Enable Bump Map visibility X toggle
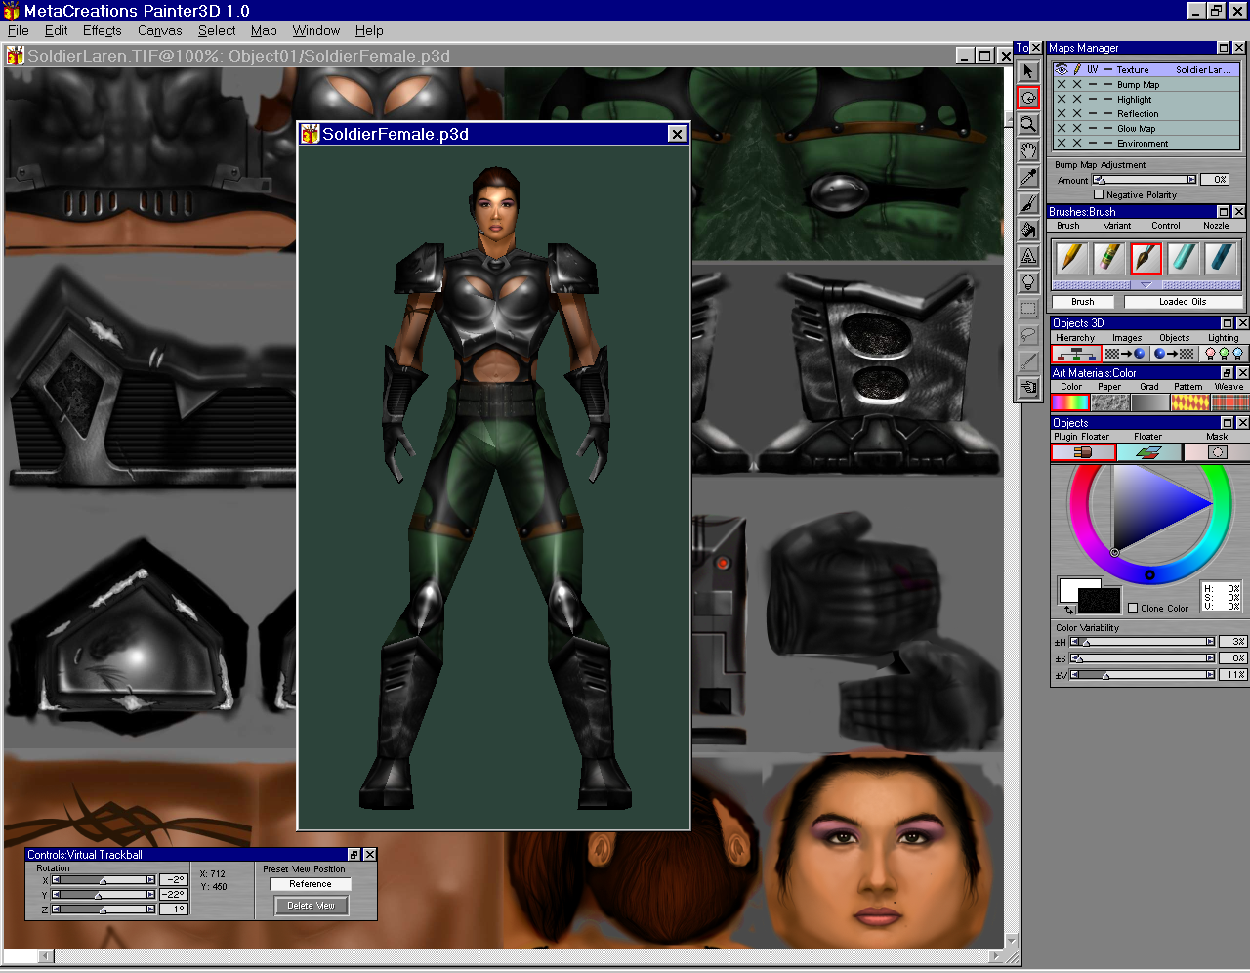1250x973 pixels. tap(1062, 85)
